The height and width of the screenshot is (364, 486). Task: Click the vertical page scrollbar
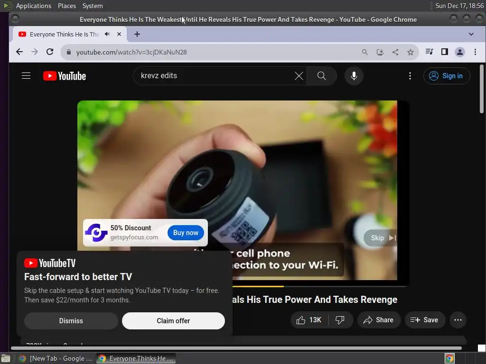pos(482,89)
